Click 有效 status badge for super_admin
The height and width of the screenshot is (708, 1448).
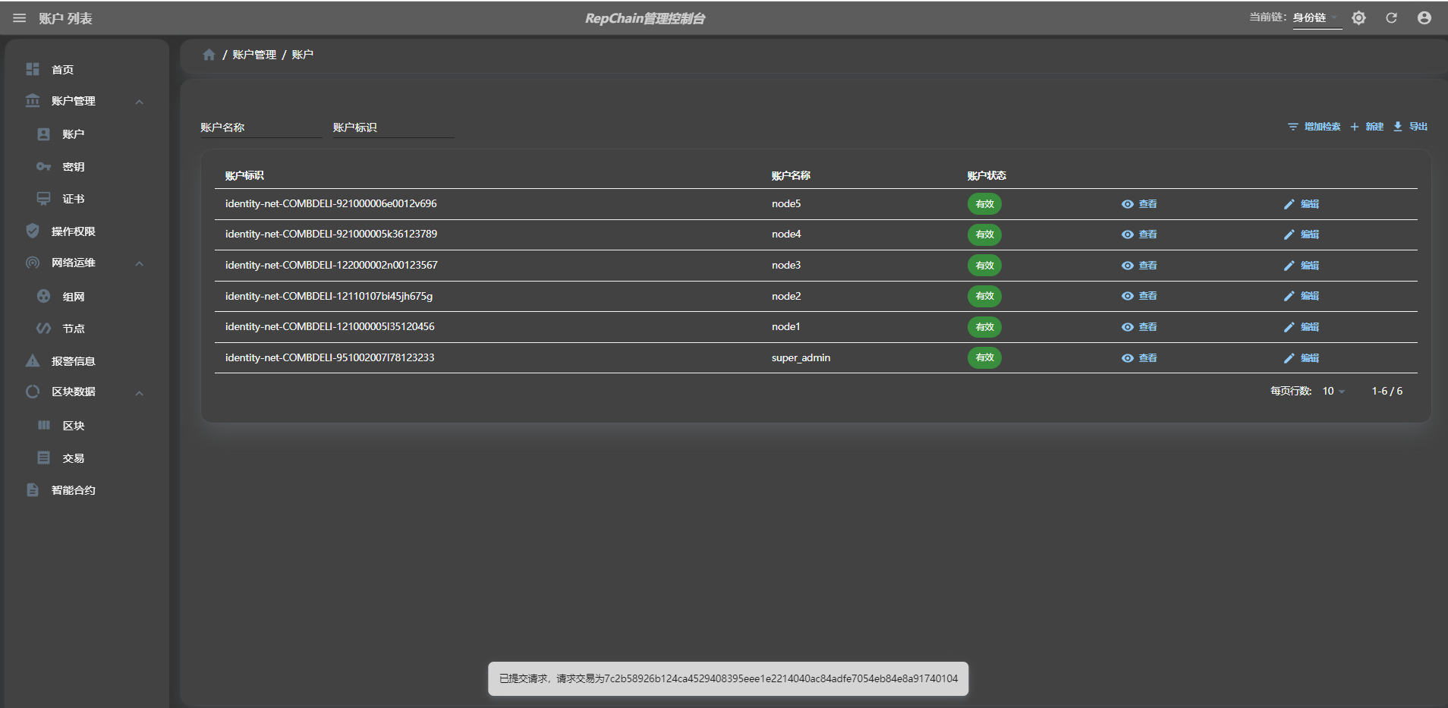pos(984,358)
